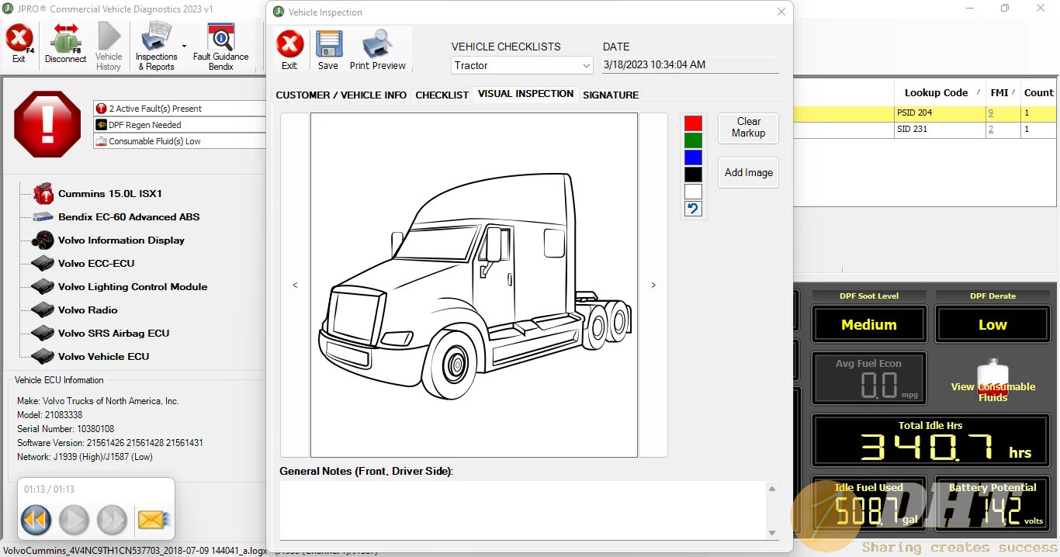This screenshot has width=1060, height=557.
Task: Click the Save floppy disk icon
Action: coord(328,45)
